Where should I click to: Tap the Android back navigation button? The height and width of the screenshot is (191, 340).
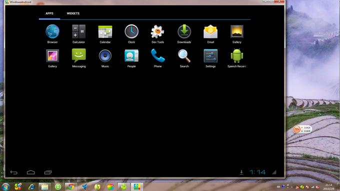tap(14, 173)
